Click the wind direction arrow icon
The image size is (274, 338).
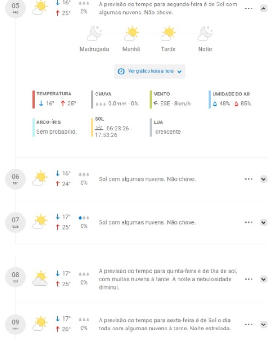tap(156, 103)
